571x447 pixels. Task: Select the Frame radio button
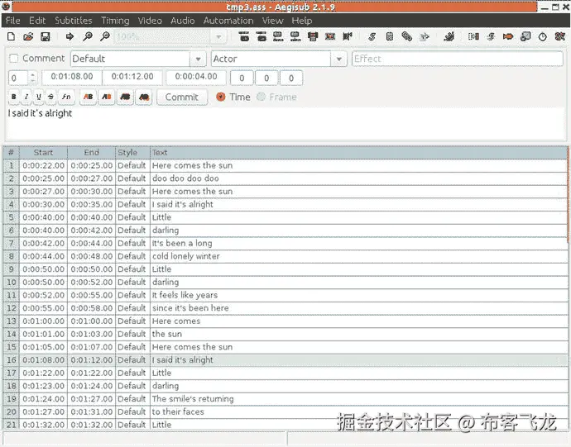pyautogui.click(x=261, y=97)
